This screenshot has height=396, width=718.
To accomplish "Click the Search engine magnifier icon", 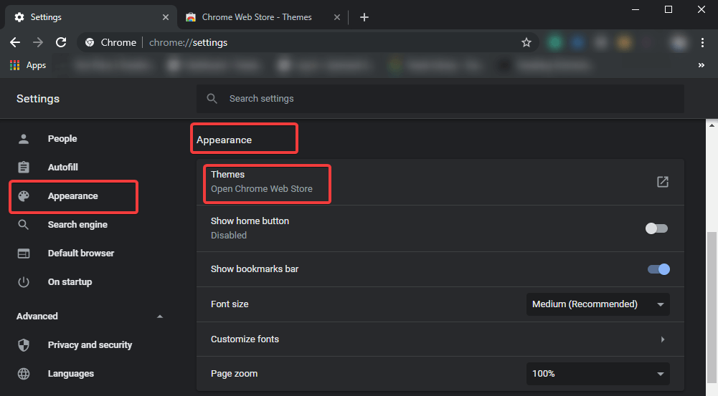I will pyautogui.click(x=24, y=225).
